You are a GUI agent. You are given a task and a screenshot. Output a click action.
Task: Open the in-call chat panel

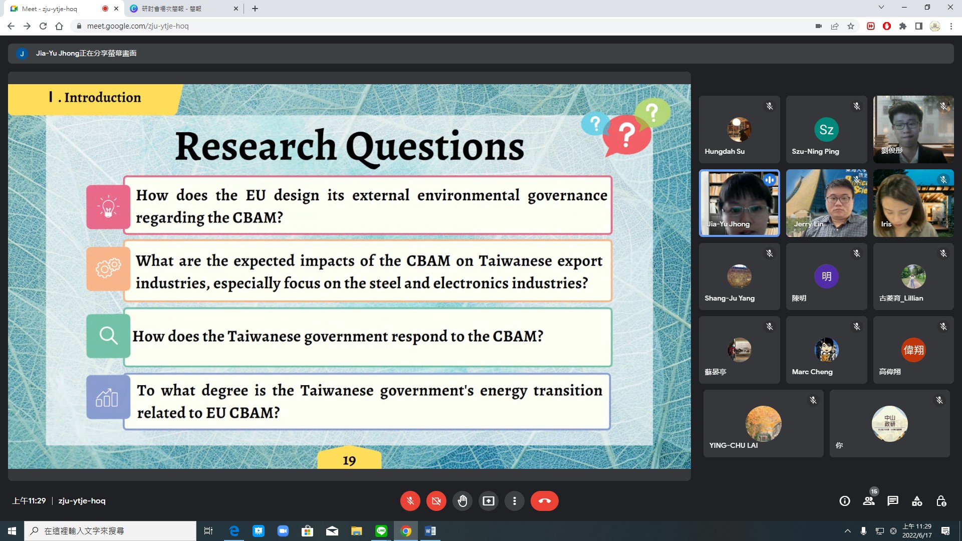pyautogui.click(x=893, y=501)
